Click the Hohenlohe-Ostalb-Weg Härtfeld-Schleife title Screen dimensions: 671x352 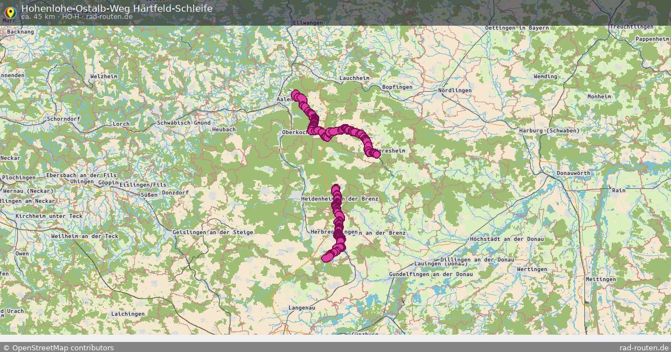click(x=117, y=8)
